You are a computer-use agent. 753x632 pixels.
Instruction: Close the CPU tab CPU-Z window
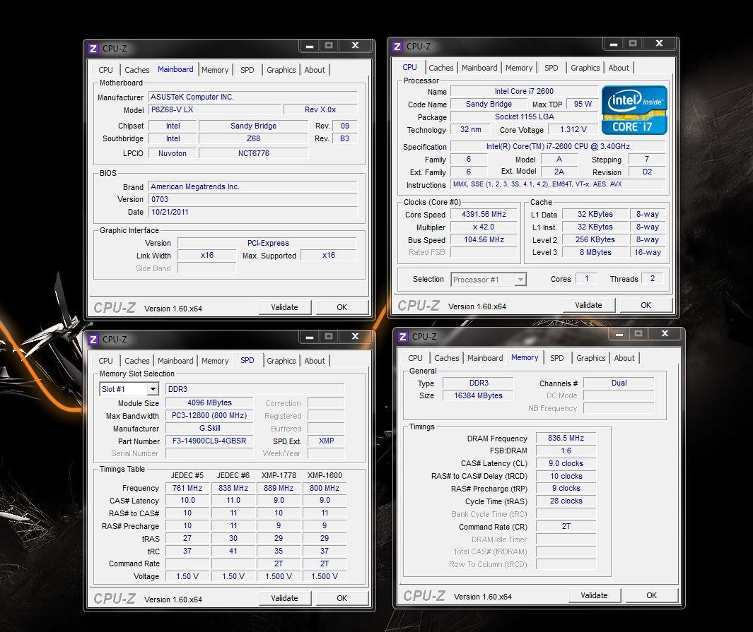660,43
